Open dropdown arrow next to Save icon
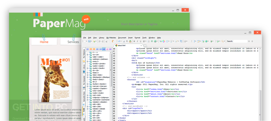The height and width of the screenshot is (121, 271). click(91, 41)
